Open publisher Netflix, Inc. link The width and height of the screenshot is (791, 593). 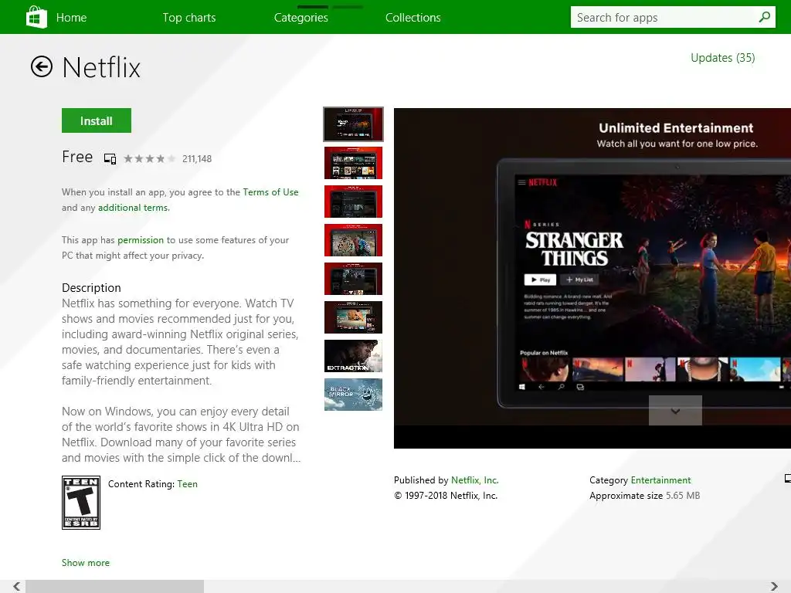tap(475, 480)
